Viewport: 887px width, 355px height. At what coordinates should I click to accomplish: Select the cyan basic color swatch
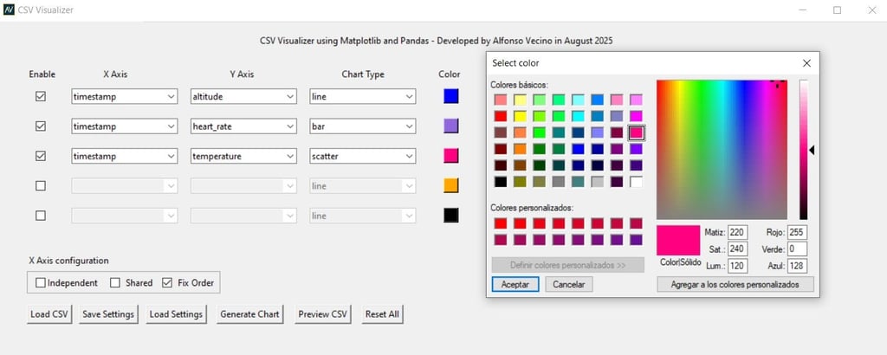578,116
